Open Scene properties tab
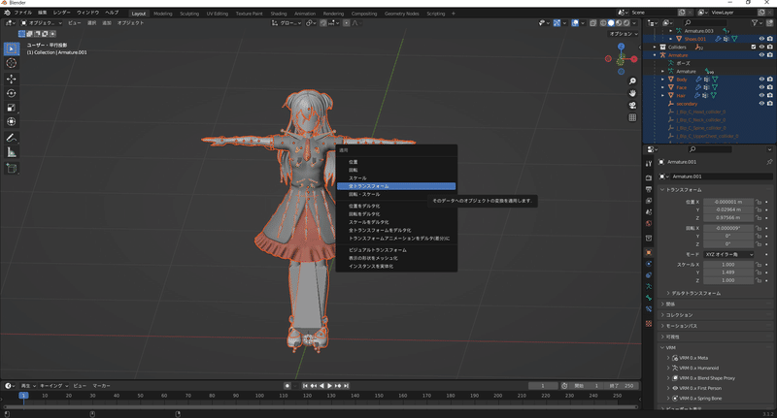Image resolution: width=777 pixels, height=418 pixels. pos(649,211)
